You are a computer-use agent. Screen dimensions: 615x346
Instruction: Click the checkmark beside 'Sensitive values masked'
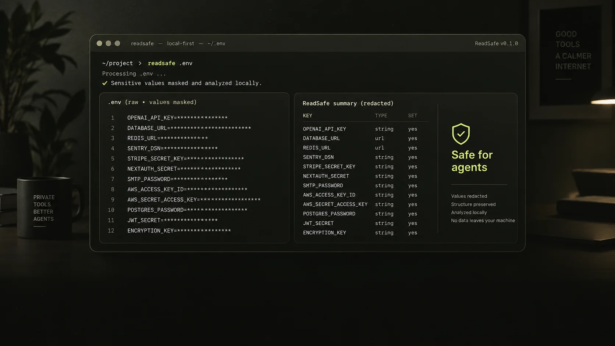pyautogui.click(x=105, y=83)
